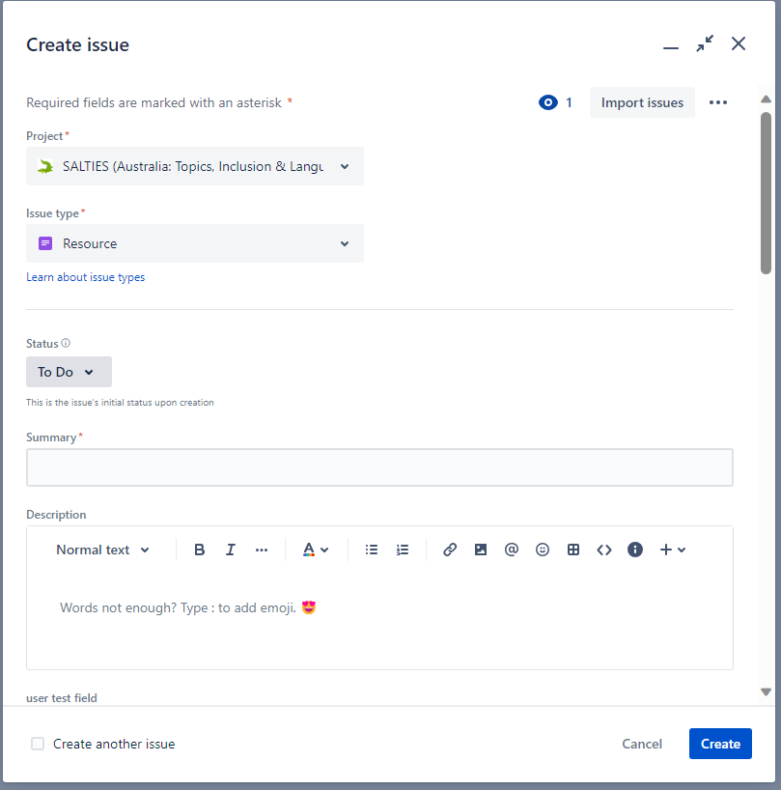Viewport: 781px width, 790px height.
Task: Shrink dialog with the collapse arrows icon
Action: [705, 43]
